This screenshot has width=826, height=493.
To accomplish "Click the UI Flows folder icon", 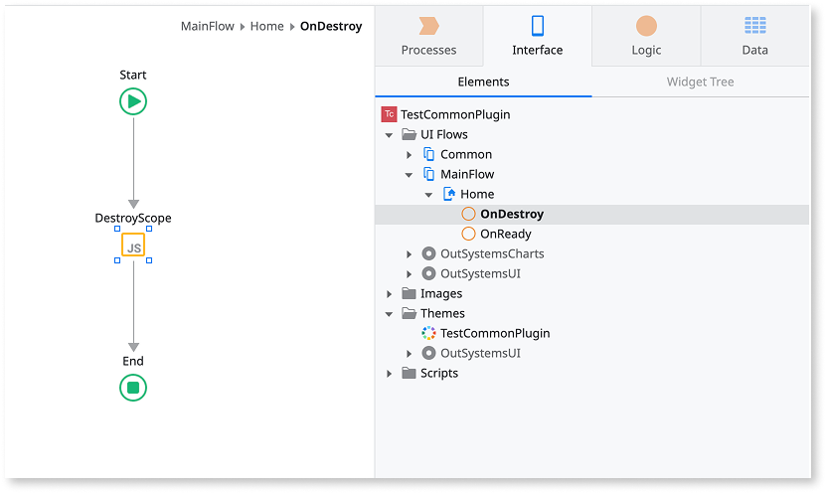I will (x=409, y=134).
